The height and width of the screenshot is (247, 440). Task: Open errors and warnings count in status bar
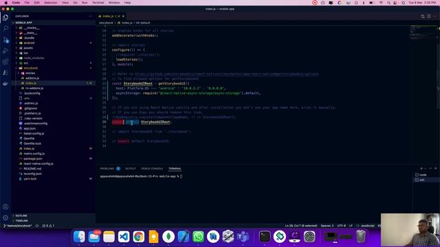[x=48, y=226]
